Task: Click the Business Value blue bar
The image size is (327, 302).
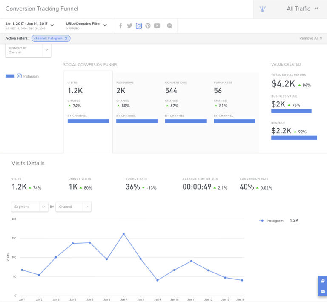Action: pos(291,111)
